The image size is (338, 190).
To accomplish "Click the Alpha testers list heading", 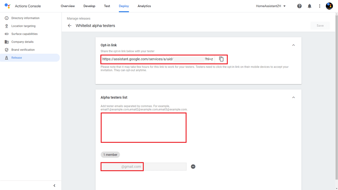I will 114,97.
